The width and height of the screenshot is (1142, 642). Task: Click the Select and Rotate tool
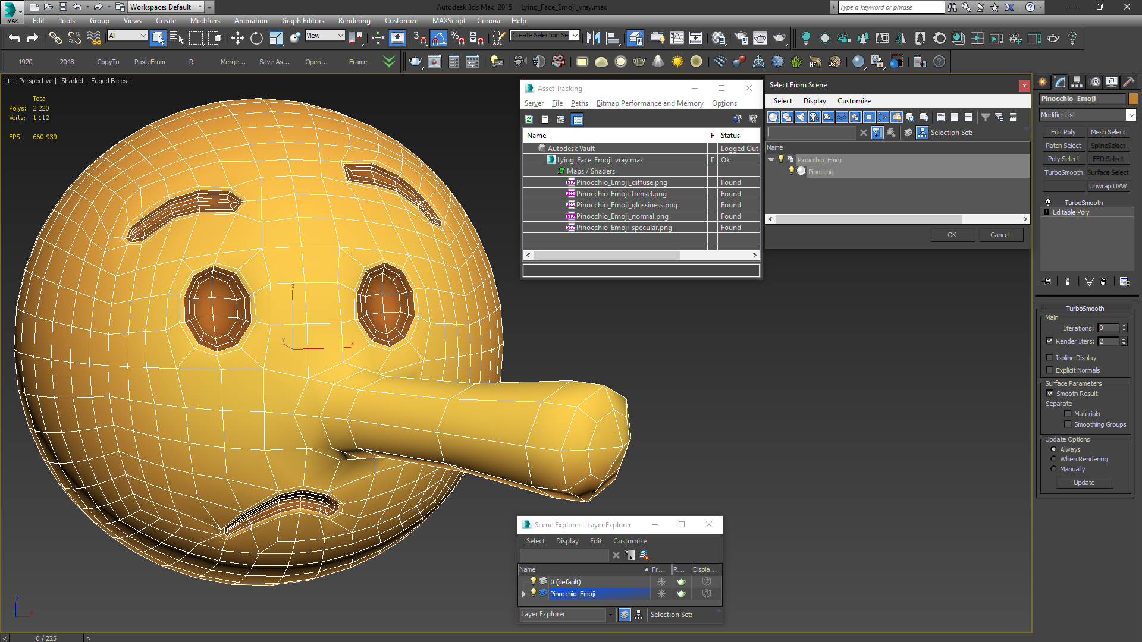click(x=256, y=38)
